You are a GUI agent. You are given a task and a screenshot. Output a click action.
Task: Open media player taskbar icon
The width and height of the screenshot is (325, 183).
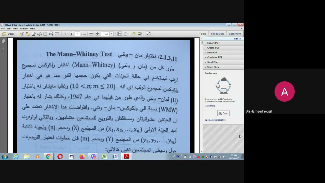[38, 157]
